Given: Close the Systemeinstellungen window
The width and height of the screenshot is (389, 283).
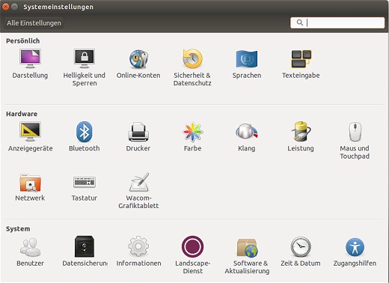Looking at the screenshot, I should click(5, 7).
